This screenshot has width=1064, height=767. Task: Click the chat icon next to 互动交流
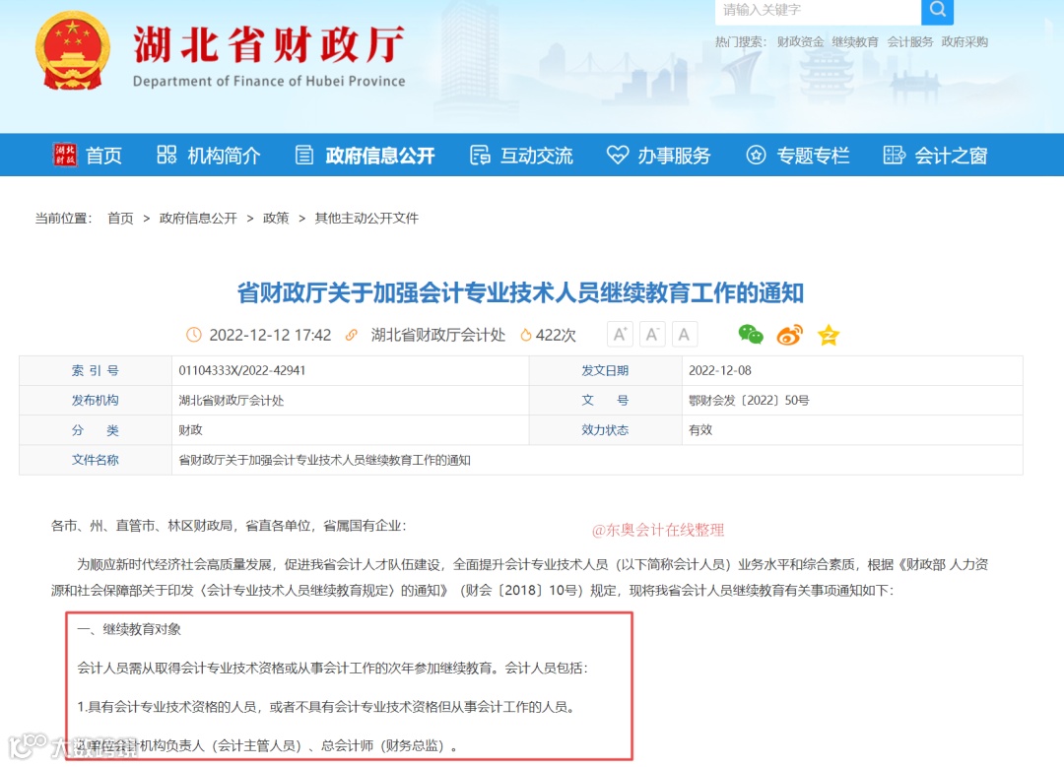click(480, 155)
